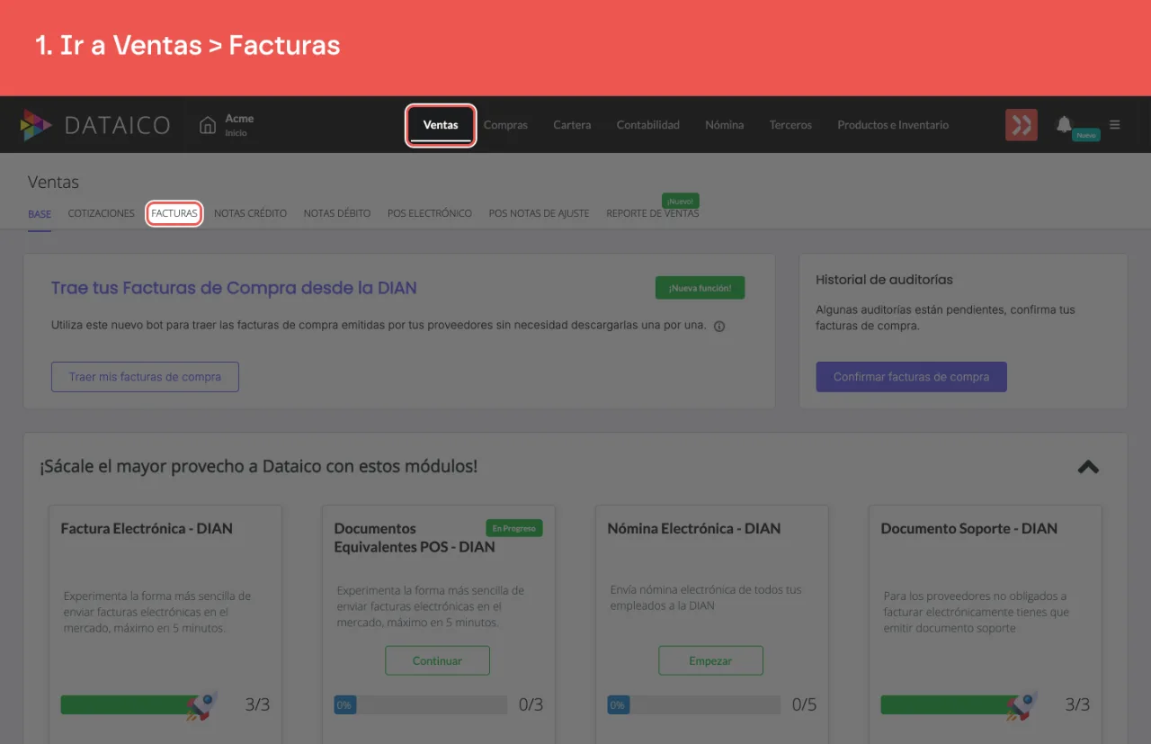This screenshot has height=744, width=1151.
Task: Switch to the REPORTE DE VENTAS tab
Action: click(653, 214)
